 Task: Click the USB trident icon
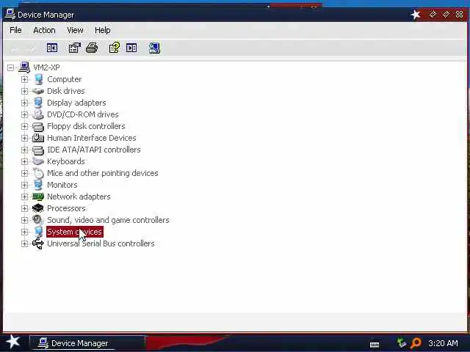pyautogui.click(x=38, y=243)
